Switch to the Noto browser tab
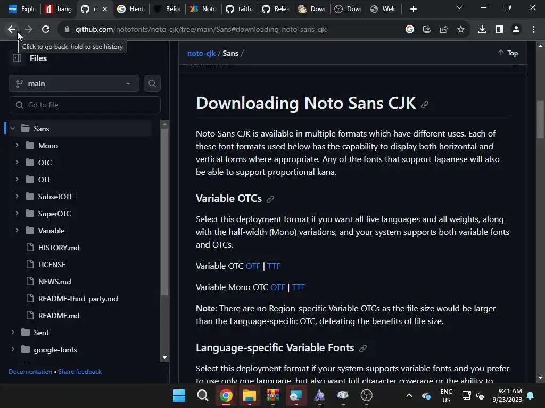 [203, 9]
